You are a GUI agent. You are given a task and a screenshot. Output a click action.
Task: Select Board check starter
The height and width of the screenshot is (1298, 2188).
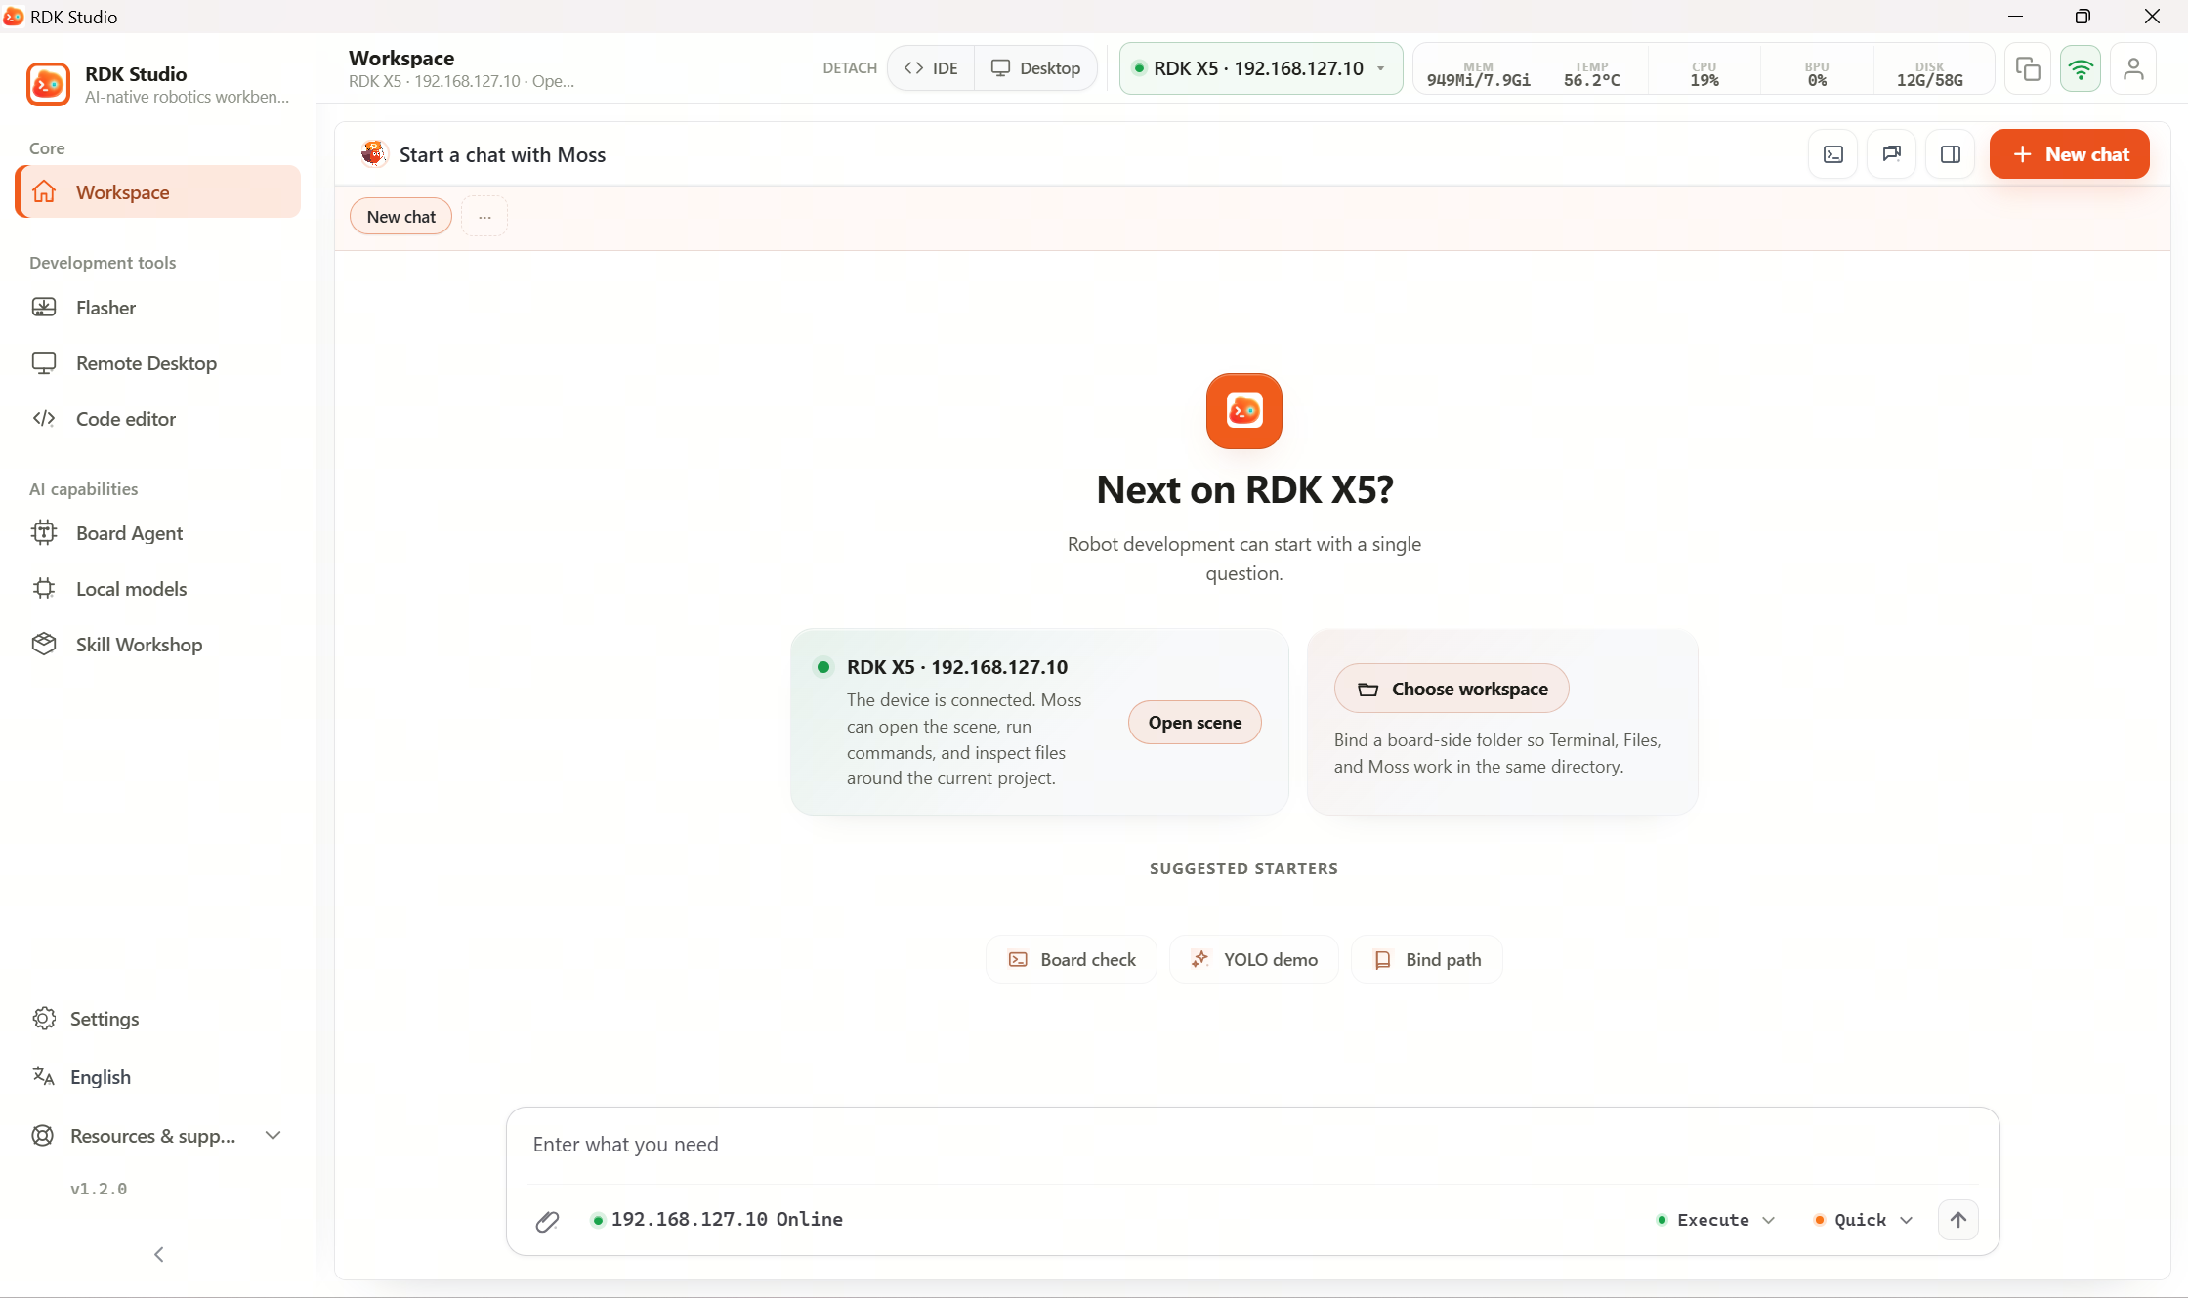(1072, 960)
